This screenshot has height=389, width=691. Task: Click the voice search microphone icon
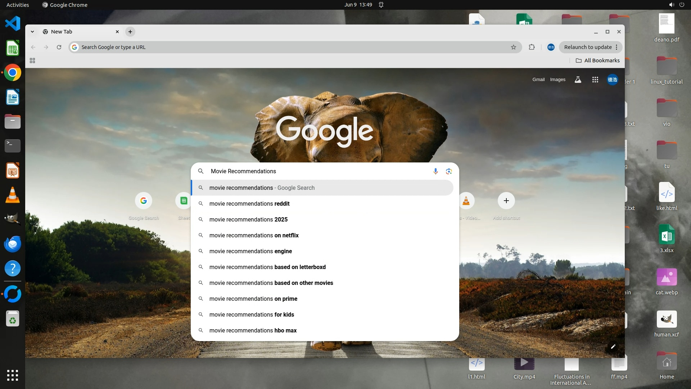pos(435,171)
